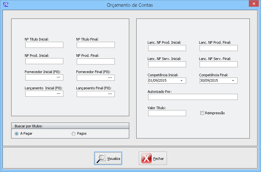Select the Lanc. NF Prod. Inicial field

[x=167, y=48]
